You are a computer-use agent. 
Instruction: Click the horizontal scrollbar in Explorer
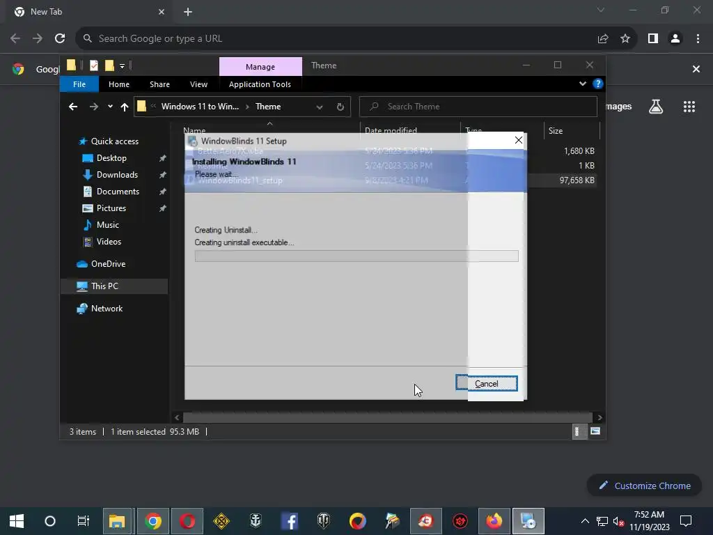pos(387,418)
